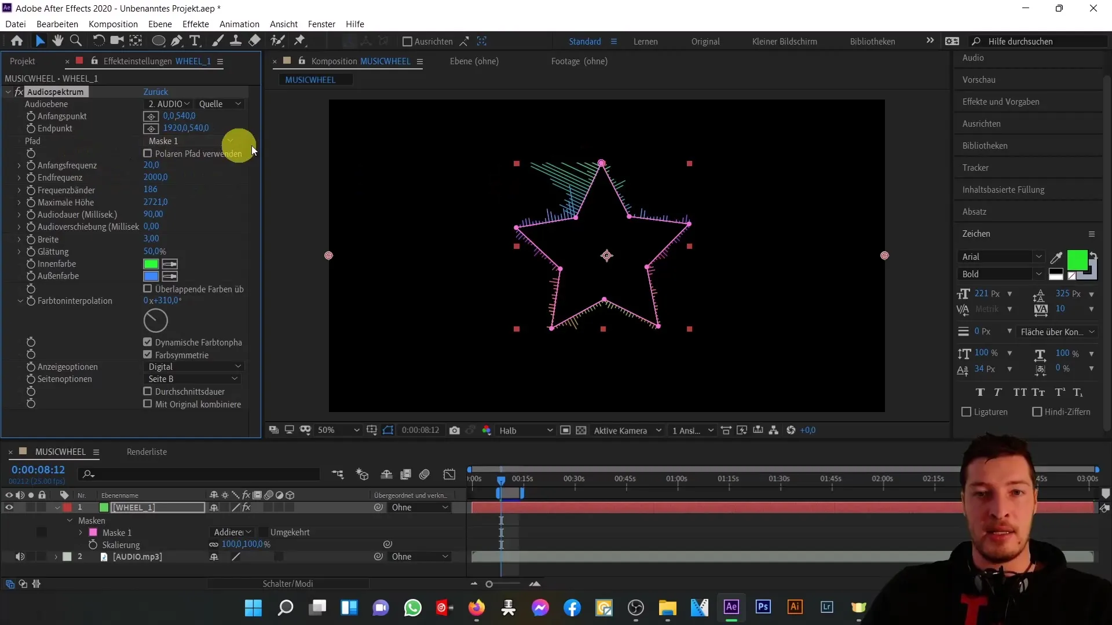Open graph editor icon in timeline
Screen dimensions: 1112x625
coord(449,475)
